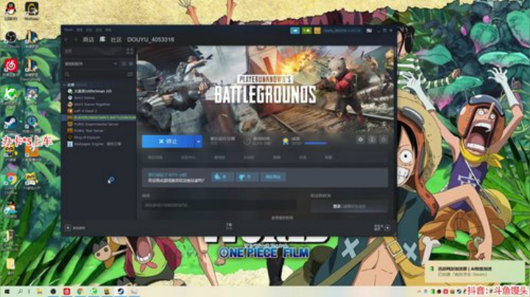Open game settings gear on the PUBG page
530x297 pixels.
[x=360, y=140]
